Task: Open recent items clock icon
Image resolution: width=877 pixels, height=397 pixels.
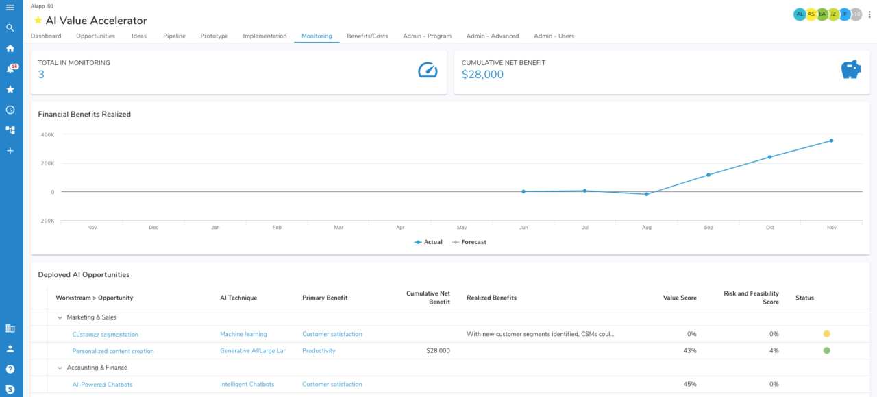Action: point(10,110)
